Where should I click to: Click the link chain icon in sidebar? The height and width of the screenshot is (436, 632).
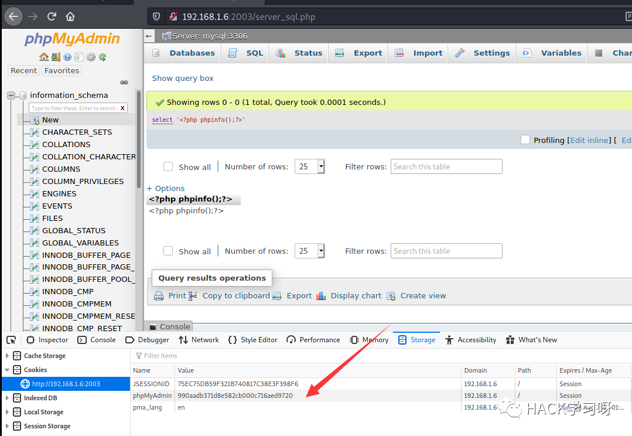click(x=124, y=82)
